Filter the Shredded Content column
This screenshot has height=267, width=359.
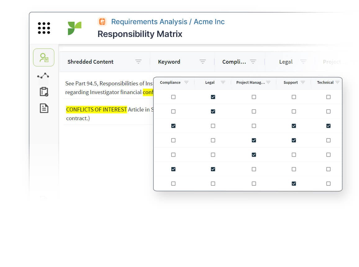point(138,61)
